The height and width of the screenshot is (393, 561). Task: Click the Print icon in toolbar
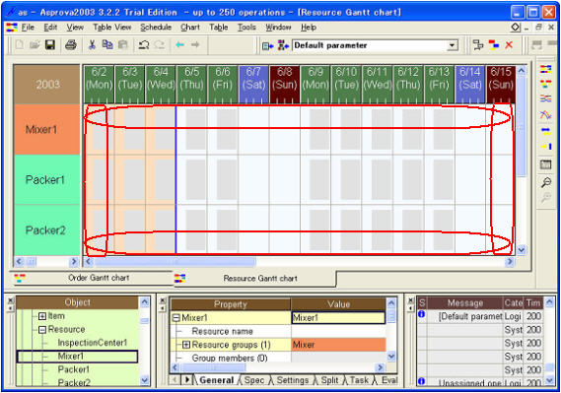70,45
